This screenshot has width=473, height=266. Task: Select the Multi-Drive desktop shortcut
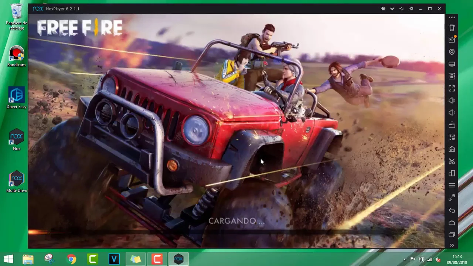(16, 182)
